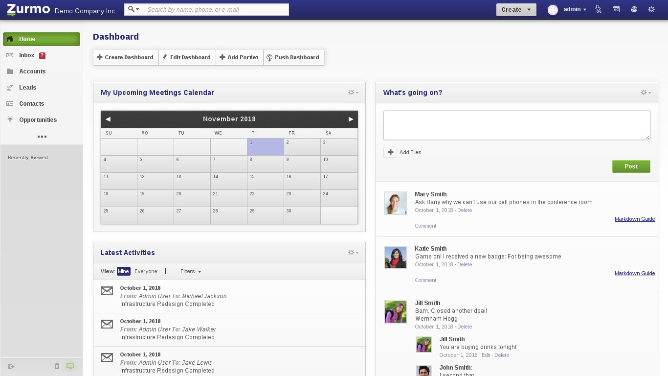Open the Inbox menu item
This screenshot has height=376, width=668.
point(27,55)
